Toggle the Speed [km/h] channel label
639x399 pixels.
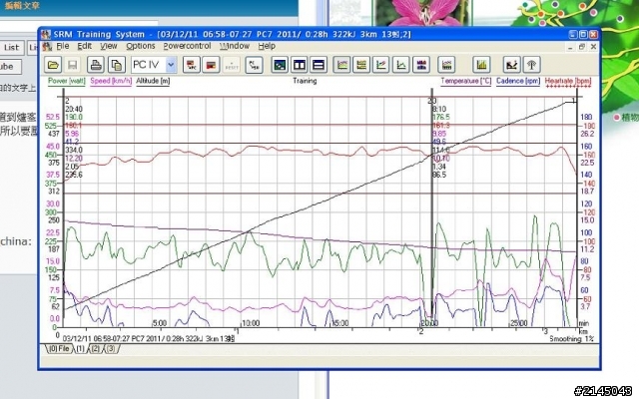112,80
